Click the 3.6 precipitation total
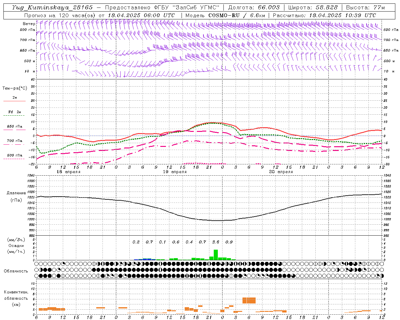400x320 pixels. pyautogui.click(x=216, y=242)
